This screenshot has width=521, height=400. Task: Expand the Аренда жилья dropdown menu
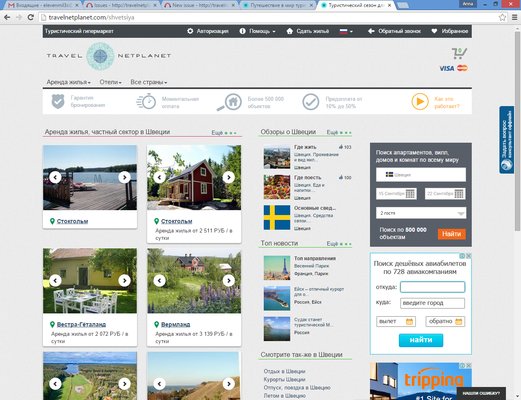point(68,82)
